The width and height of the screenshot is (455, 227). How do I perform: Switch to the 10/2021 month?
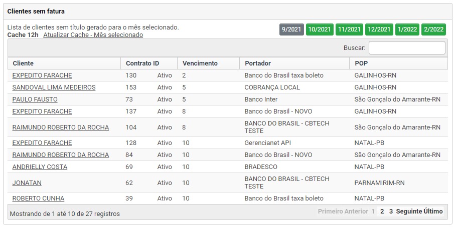(320, 29)
